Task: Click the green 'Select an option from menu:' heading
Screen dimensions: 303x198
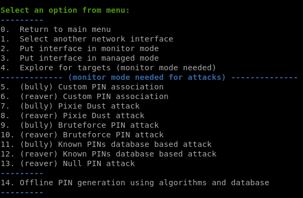Action: point(65,10)
